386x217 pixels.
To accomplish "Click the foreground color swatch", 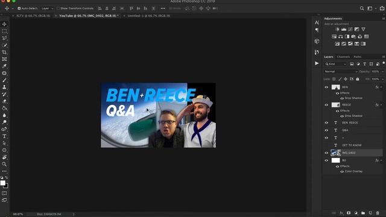I will coord(2,183).
